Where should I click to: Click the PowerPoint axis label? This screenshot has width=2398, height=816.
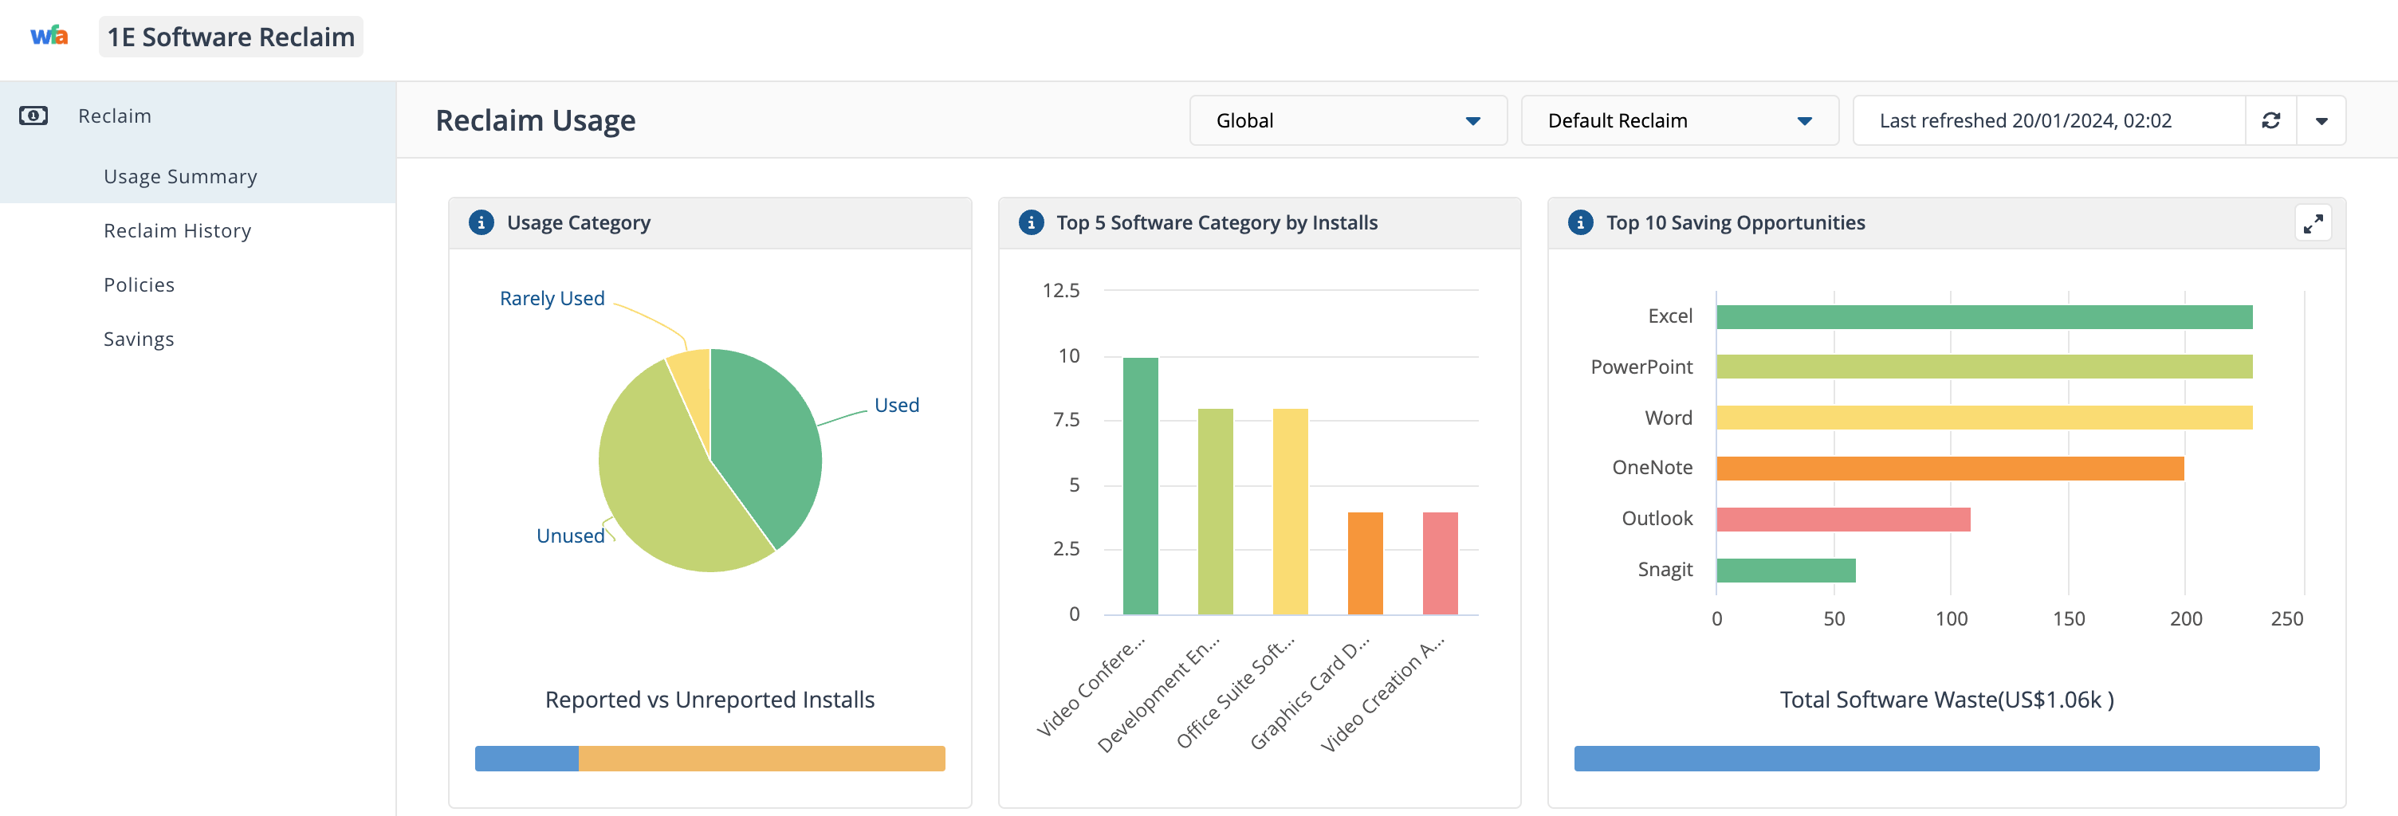click(1641, 367)
